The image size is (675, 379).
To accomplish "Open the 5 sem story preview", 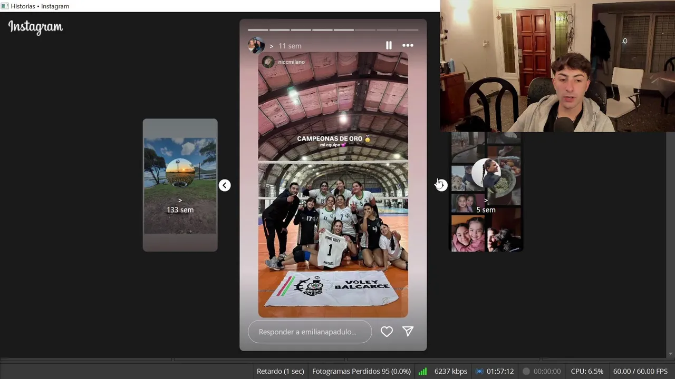I will click(486, 192).
